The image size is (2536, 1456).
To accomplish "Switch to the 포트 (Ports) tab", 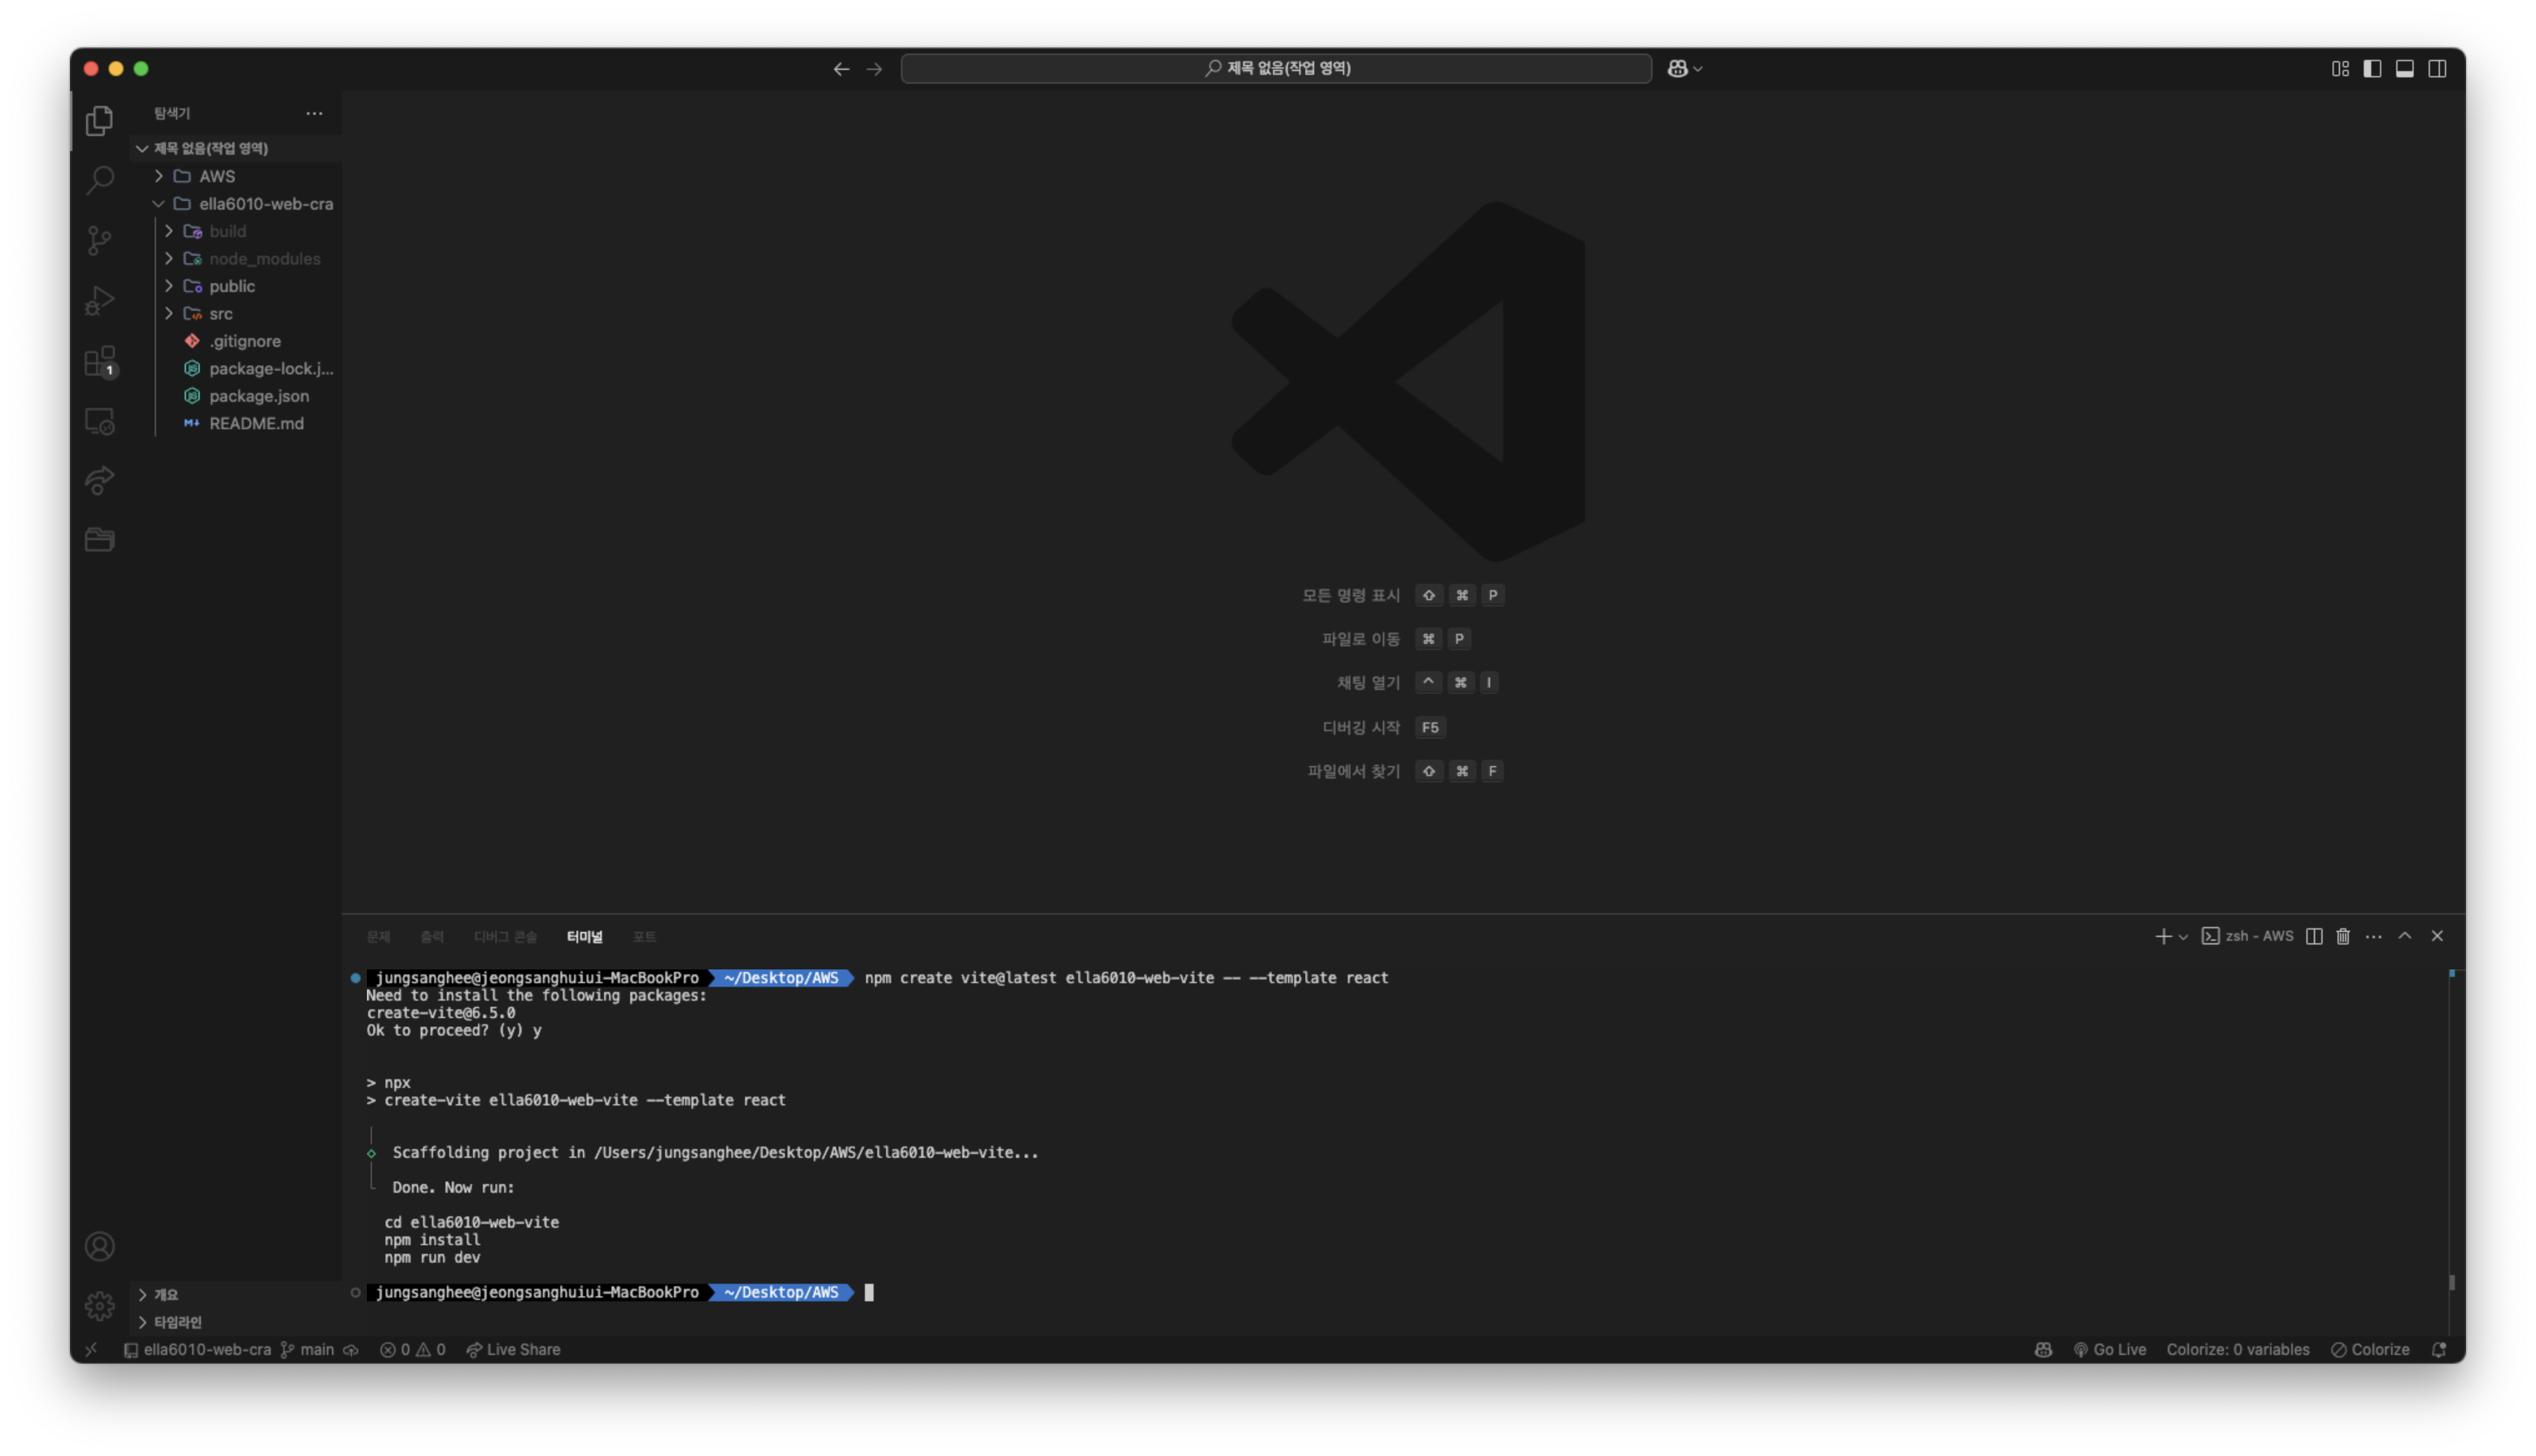I will [x=644, y=937].
